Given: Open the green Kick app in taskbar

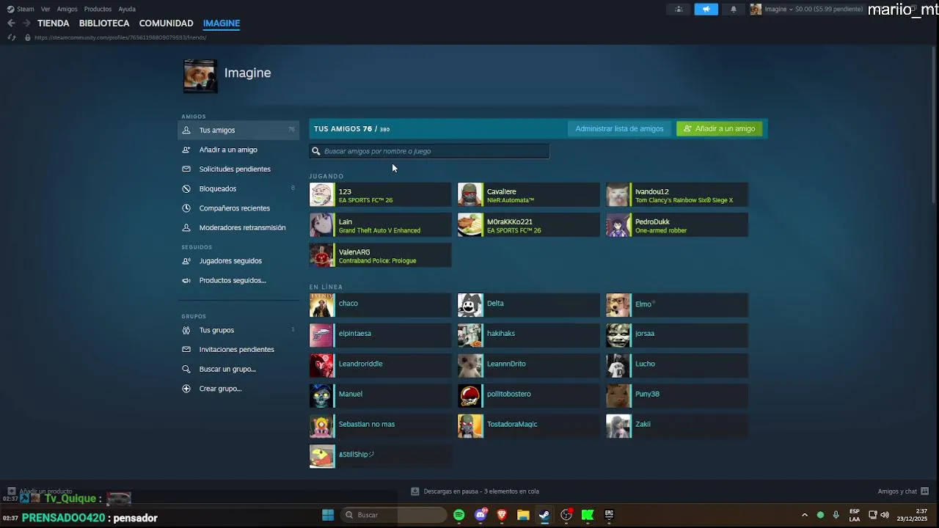Looking at the screenshot, I should (x=588, y=515).
